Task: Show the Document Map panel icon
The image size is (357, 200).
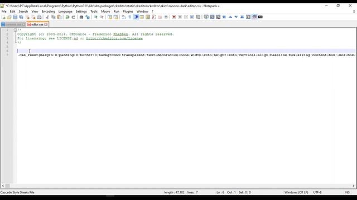Action: pos(148,17)
